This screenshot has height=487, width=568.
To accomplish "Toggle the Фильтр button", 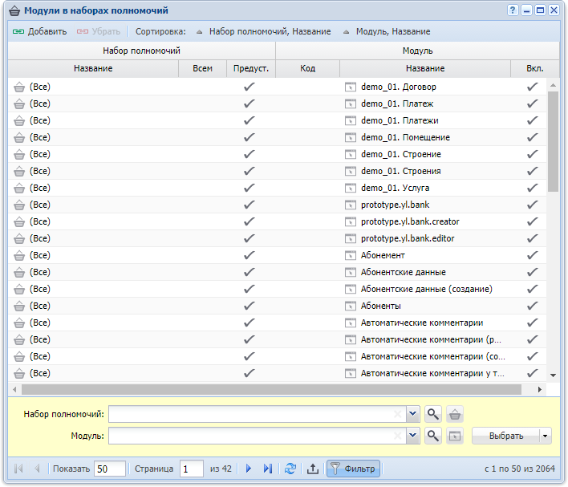I will click(x=353, y=469).
